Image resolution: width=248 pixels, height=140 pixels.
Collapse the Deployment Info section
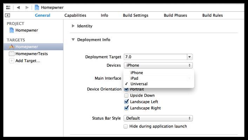(x=73, y=40)
